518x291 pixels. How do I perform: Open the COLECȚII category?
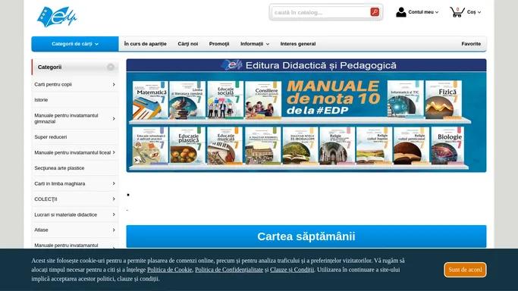(46, 199)
